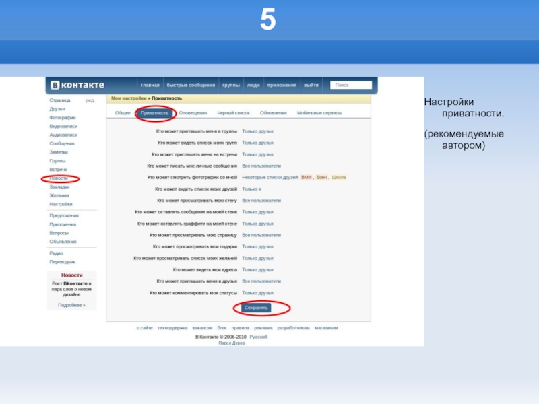
Task: Change who can post messages on wall
Action: [x=257, y=212]
